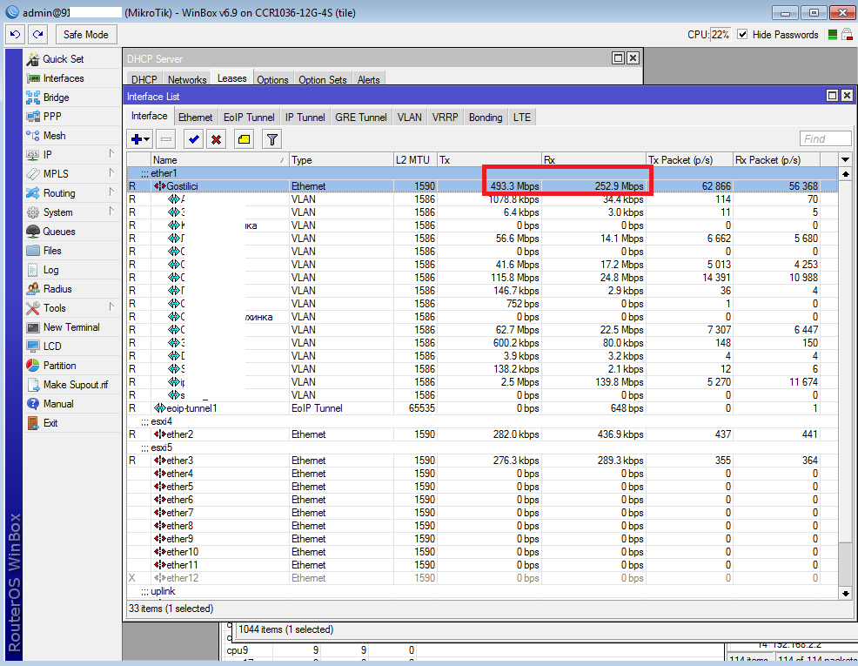Switch to the VLAN tab
Screen dimensions: 858x666
(409, 118)
